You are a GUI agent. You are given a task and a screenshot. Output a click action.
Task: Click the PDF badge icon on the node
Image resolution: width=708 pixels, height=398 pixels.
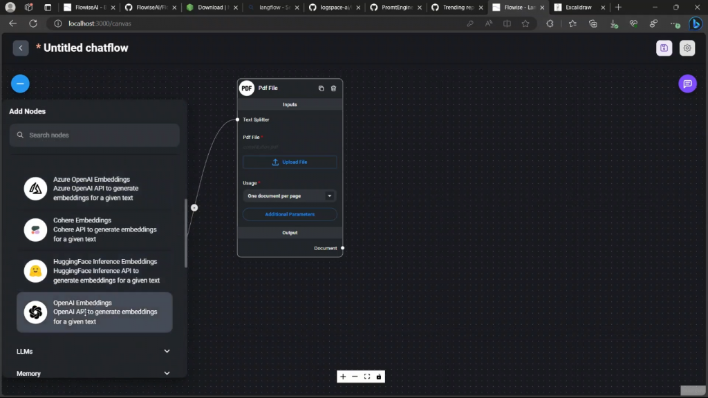(x=247, y=88)
